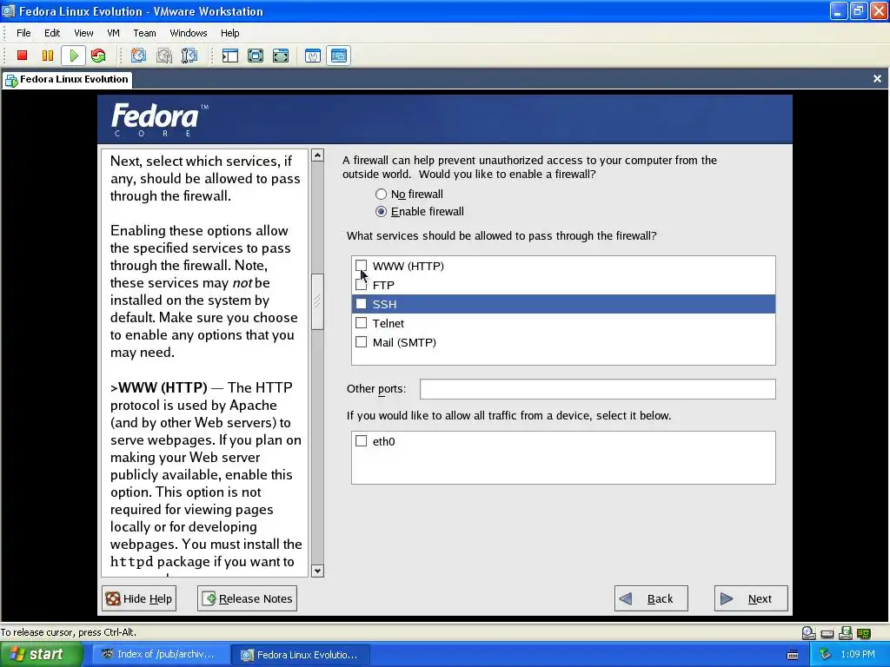Select the Enable firewall radio button
Viewport: 890px width, 667px height.
pyautogui.click(x=381, y=212)
